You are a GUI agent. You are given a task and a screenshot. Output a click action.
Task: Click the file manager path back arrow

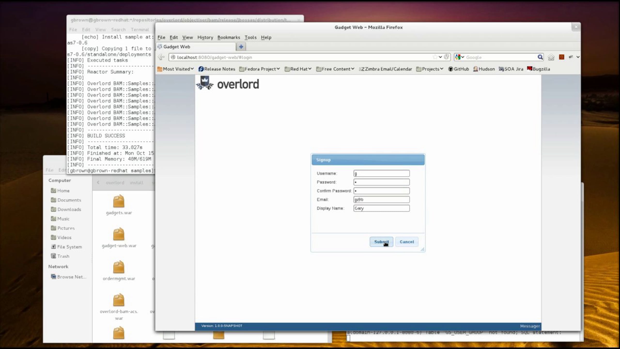click(x=98, y=183)
